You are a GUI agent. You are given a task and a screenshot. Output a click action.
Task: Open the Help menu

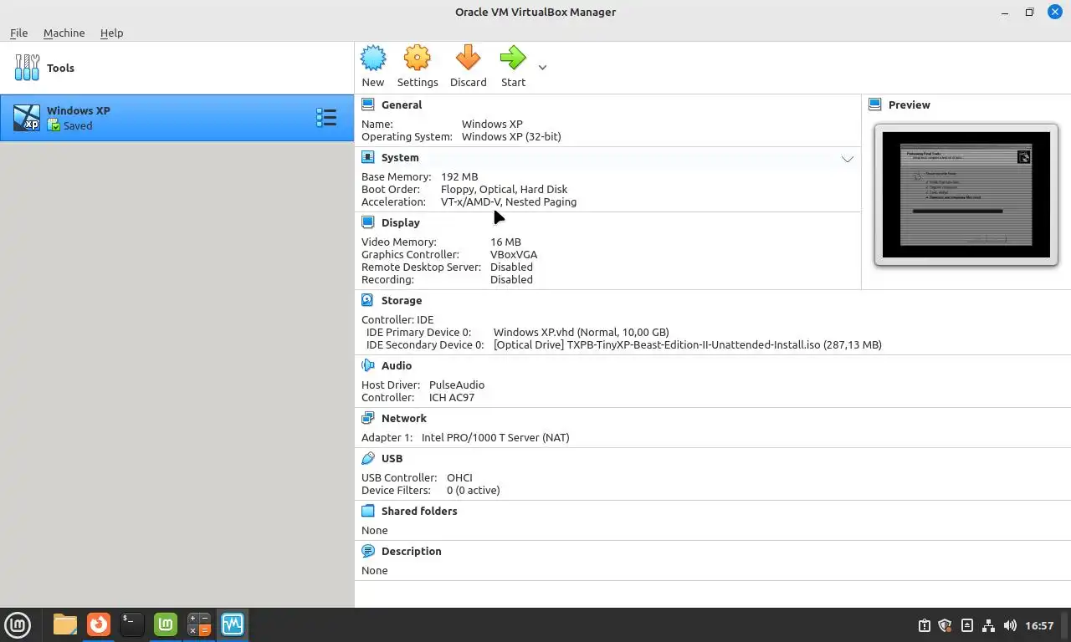(x=111, y=33)
